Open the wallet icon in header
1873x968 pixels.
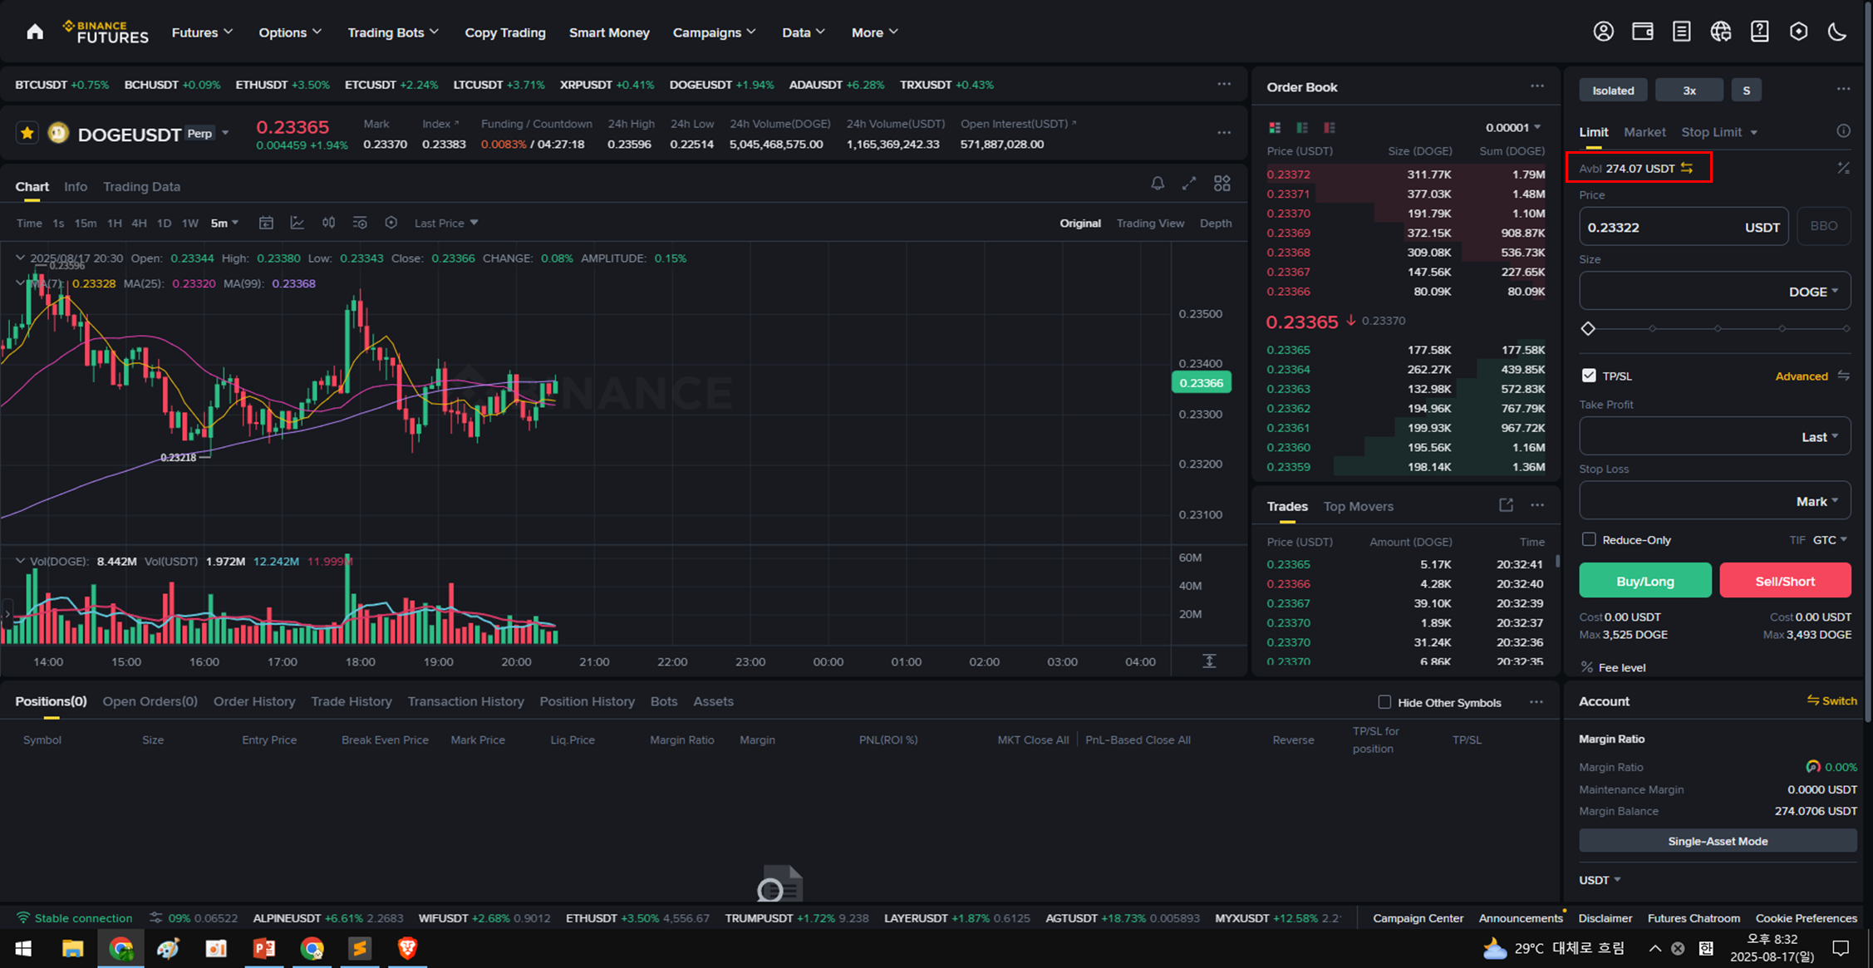point(1642,32)
